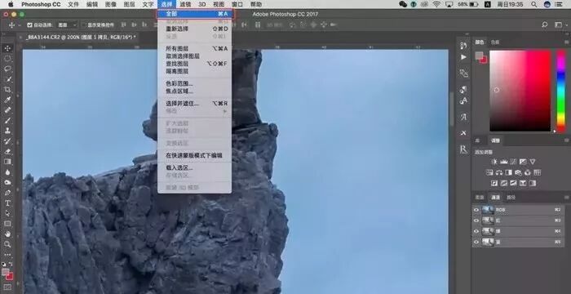Image resolution: width=571 pixels, height=294 pixels.
Task: Toggle visibility of the 蓝 channel
Action: [476, 242]
